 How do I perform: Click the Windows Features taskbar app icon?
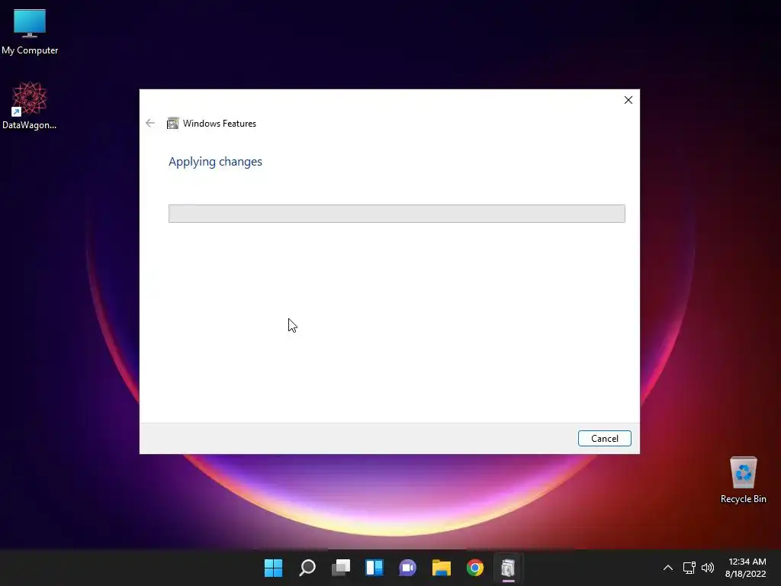(x=508, y=568)
